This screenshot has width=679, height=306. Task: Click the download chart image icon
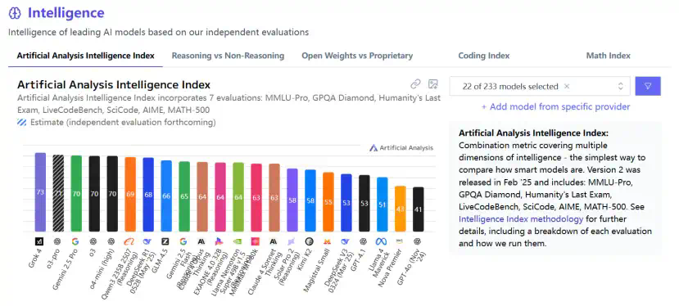click(x=433, y=84)
